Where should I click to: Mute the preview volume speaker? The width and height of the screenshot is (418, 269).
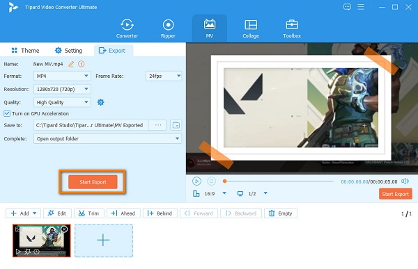pos(405,181)
